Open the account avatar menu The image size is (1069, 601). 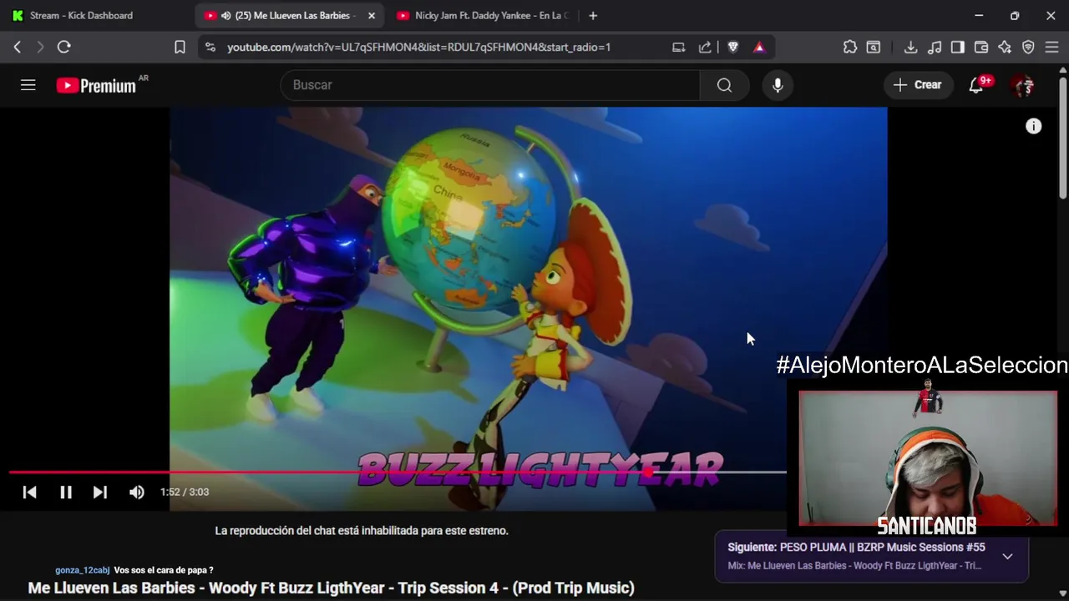[1023, 85]
